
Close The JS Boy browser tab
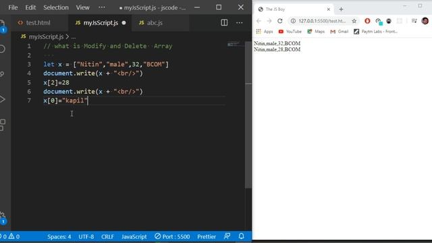[329, 9]
